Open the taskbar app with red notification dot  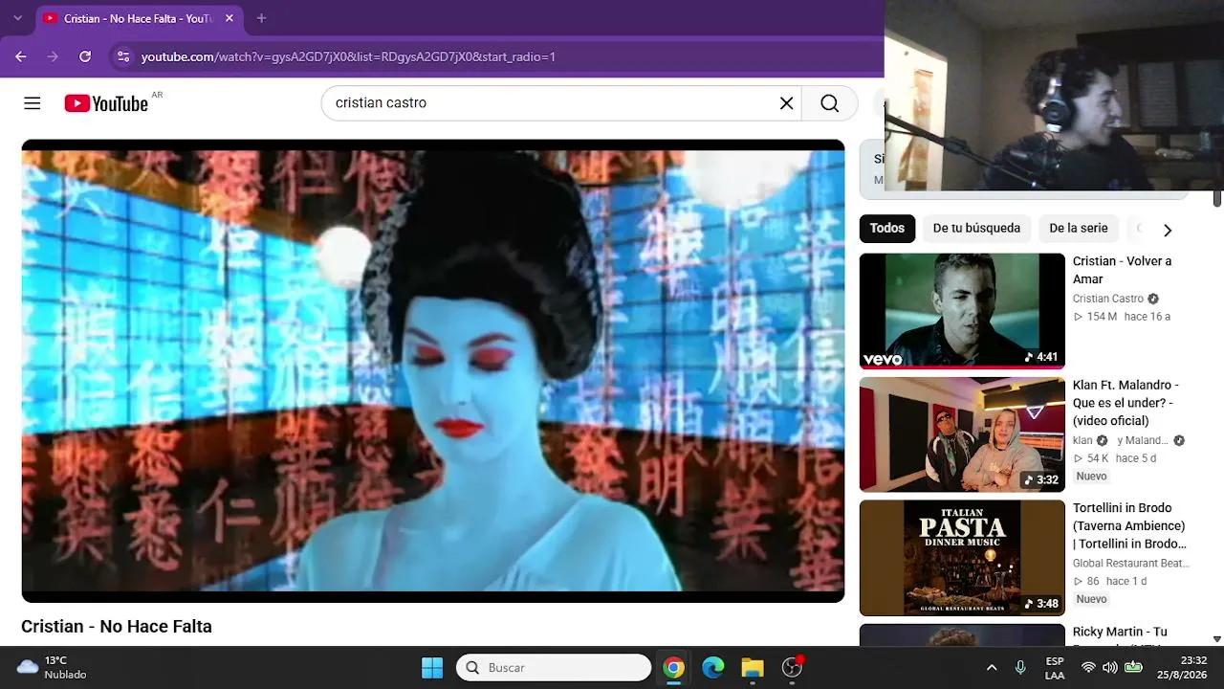point(792,668)
